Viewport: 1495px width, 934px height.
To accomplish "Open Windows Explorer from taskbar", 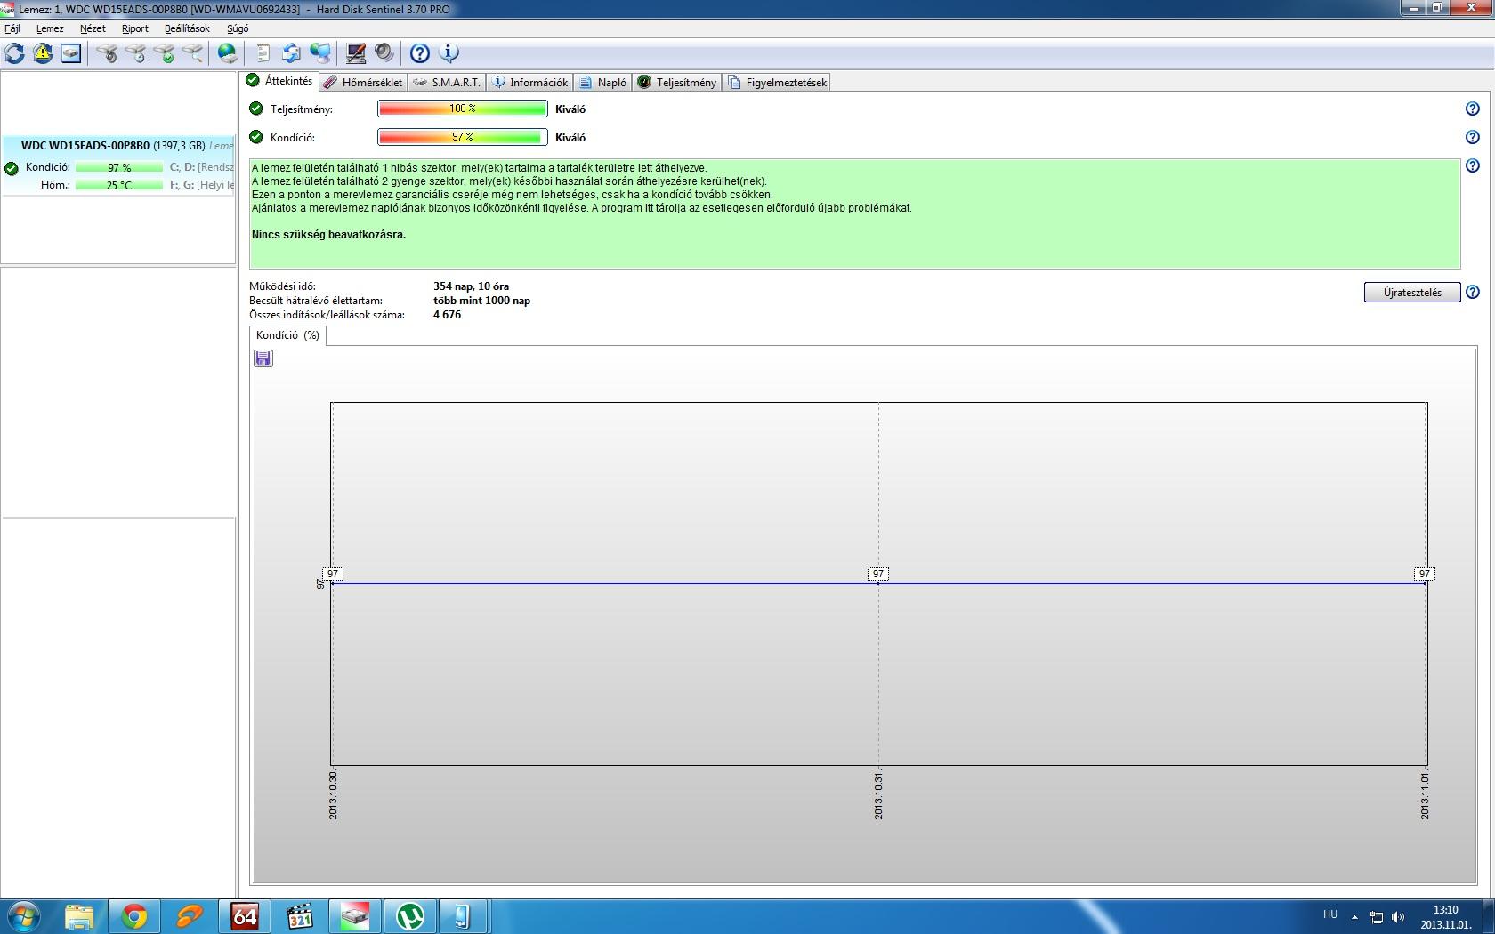I will [x=78, y=916].
